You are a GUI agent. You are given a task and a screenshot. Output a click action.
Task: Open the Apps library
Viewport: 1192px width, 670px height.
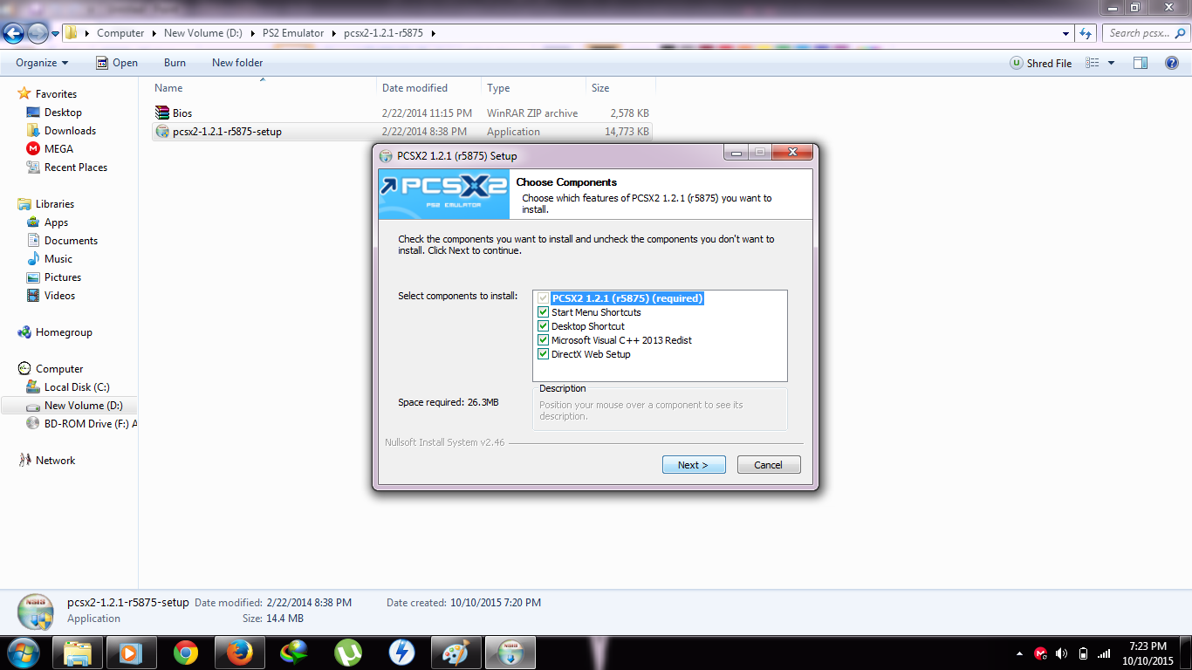pyautogui.click(x=56, y=222)
